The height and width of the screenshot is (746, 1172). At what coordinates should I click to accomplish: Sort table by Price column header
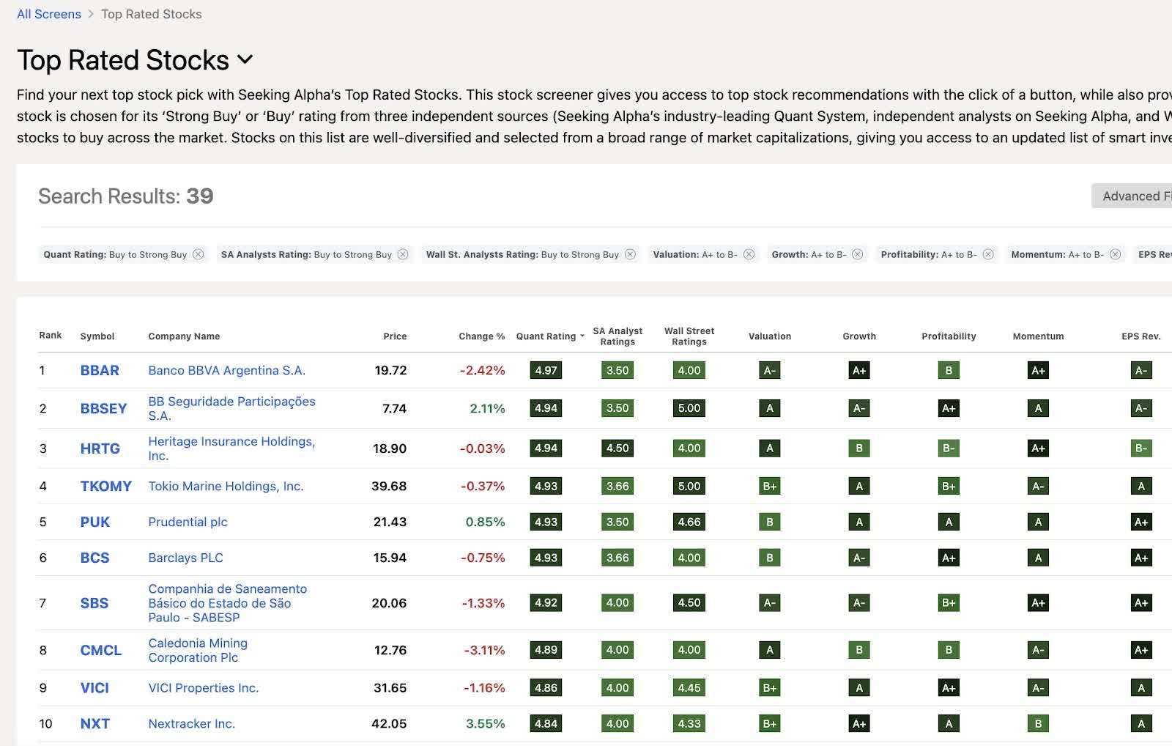click(395, 336)
